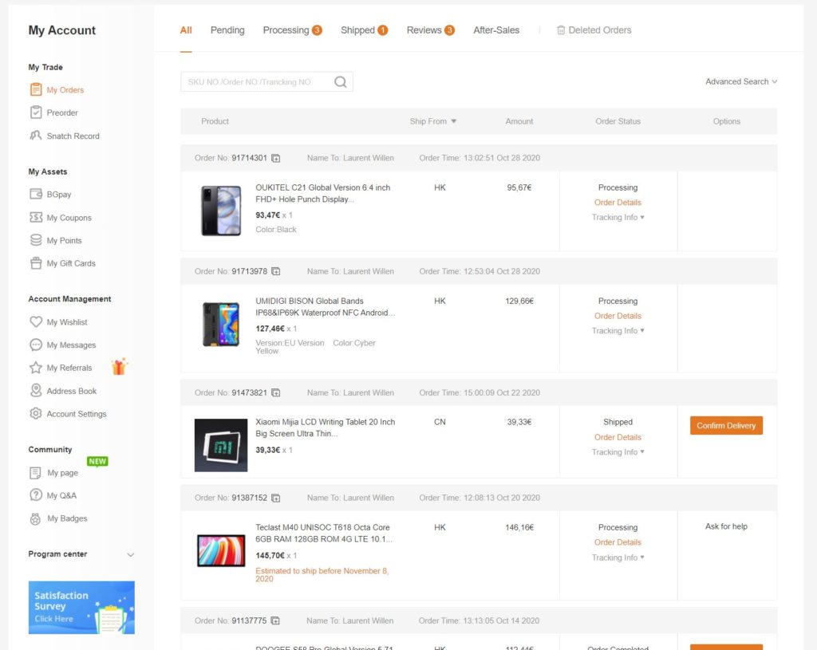Viewport: 817px width, 650px height.
Task: Open the Teclast M40 tablet thumbnail
Action: click(221, 550)
